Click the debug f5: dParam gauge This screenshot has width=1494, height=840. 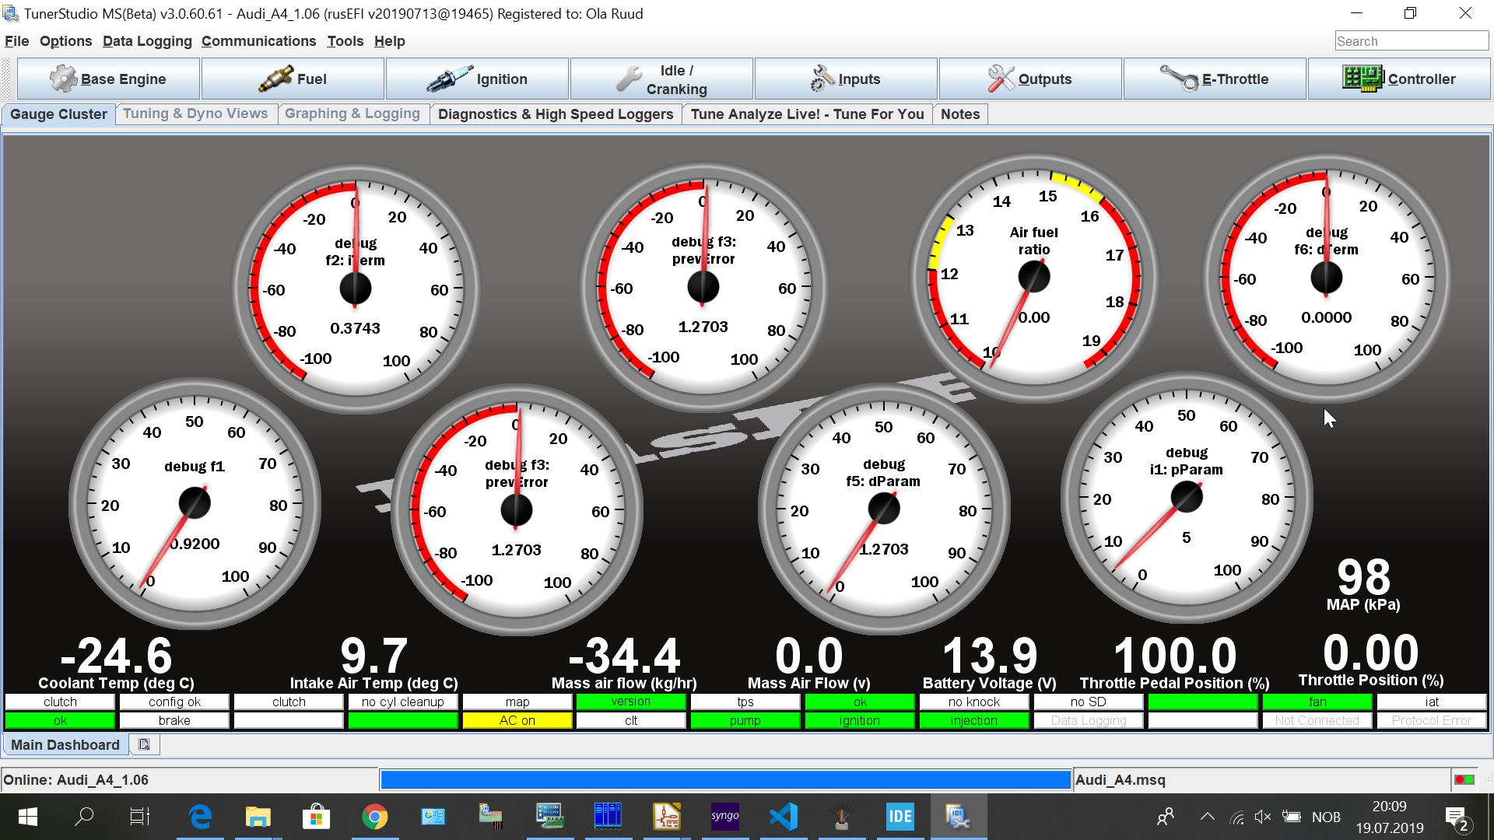(884, 509)
